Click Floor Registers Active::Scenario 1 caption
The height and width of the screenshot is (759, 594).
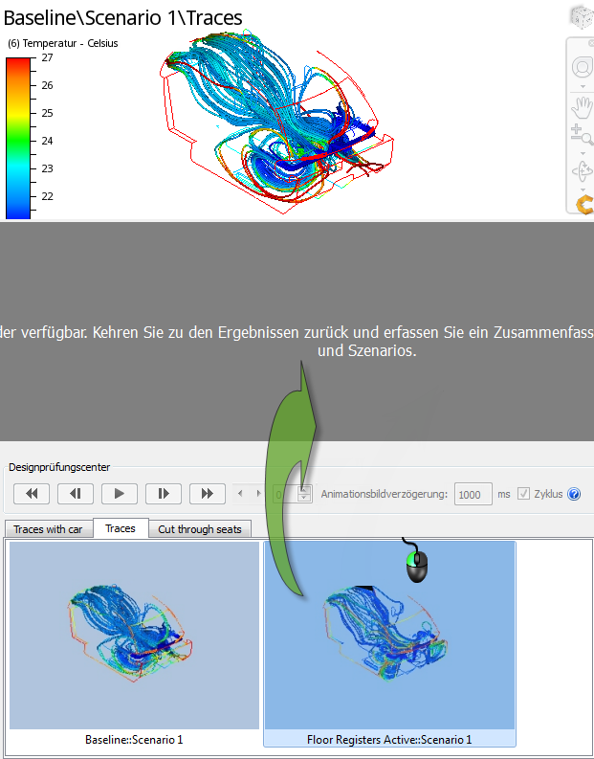pyautogui.click(x=389, y=740)
